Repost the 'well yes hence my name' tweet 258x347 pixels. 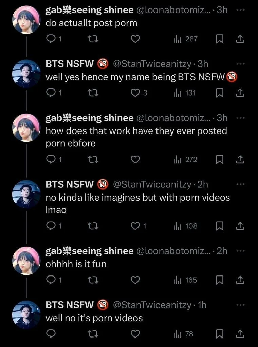point(93,93)
